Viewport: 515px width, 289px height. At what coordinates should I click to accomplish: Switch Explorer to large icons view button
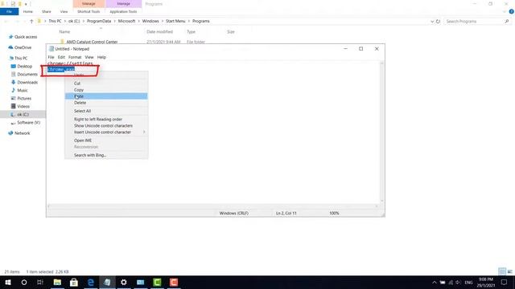(x=509, y=271)
